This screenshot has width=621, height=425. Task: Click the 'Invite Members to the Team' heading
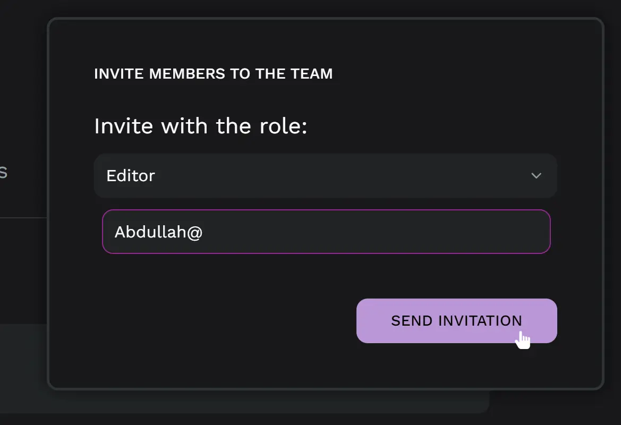click(213, 74)
